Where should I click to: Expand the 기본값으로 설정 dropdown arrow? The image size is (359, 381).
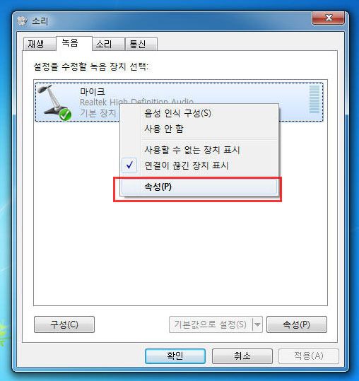tap(257, 324)
